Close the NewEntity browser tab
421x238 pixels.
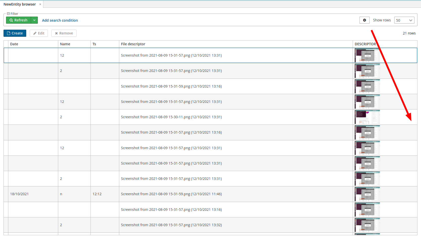point(40,4)
